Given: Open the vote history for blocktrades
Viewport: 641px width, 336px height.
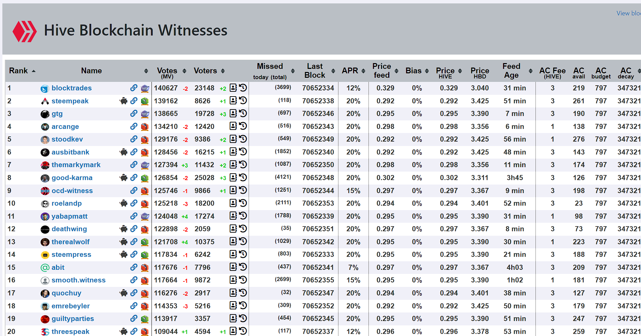Looking at the screenshot, I should 243,88.
